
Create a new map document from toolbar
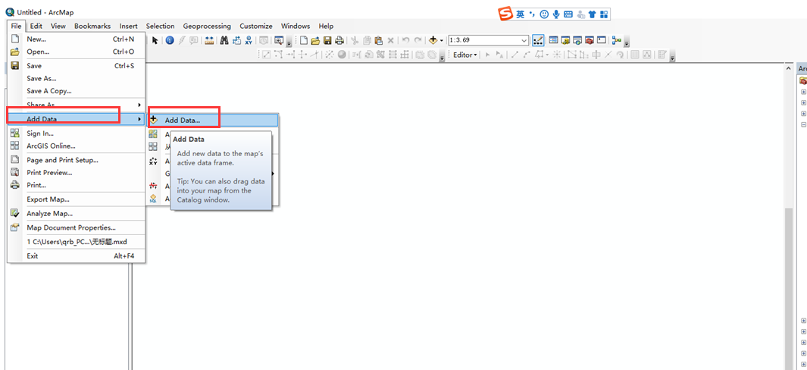coord(304,40)
